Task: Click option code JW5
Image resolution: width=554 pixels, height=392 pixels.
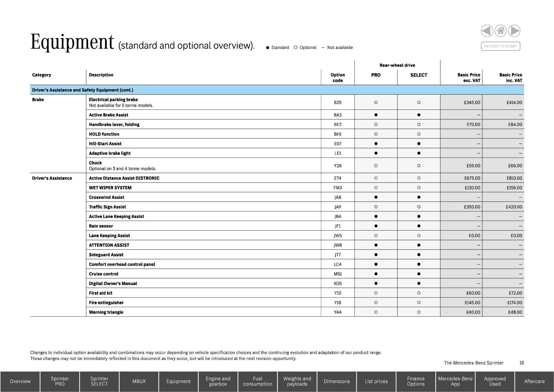Action: [338, 235]
